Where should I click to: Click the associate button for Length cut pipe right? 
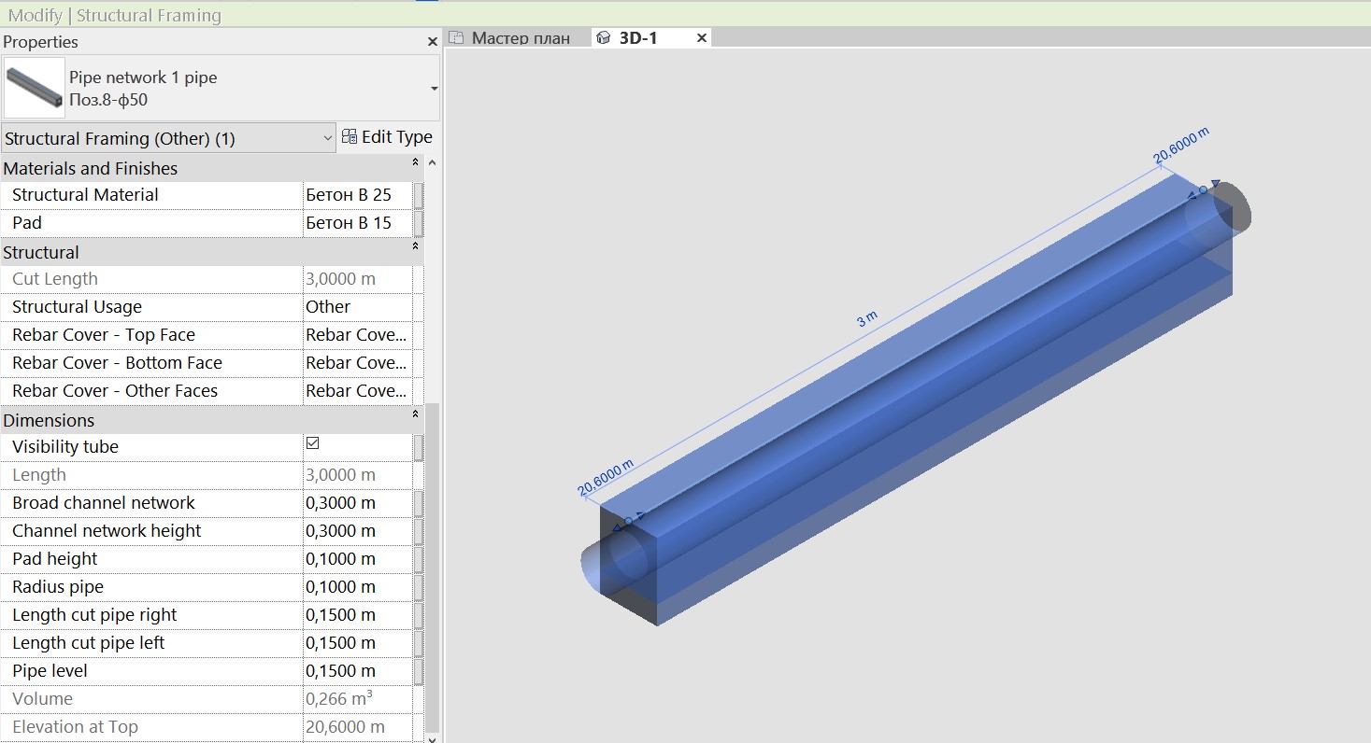(x=418, y=615)
